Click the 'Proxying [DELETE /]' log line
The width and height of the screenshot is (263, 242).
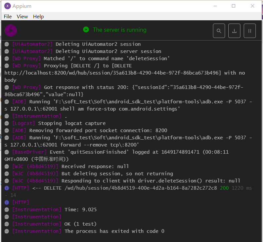tap(125, 73)
